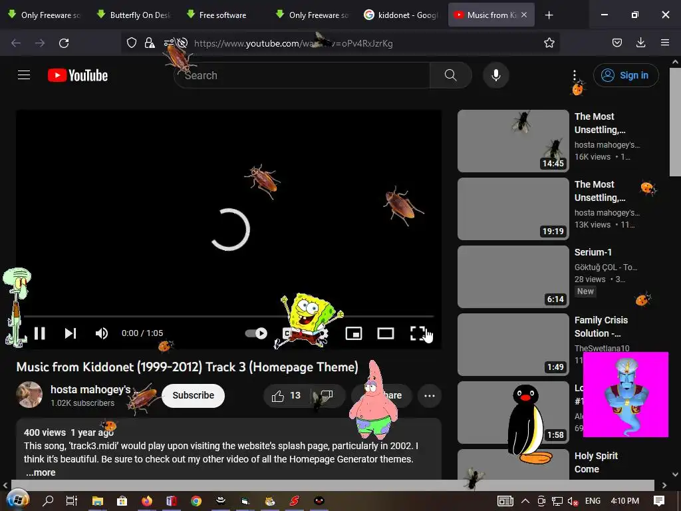Switch to the Butterfly On Desktop tab
The image size is (681, 511).
tap(134, 15)
